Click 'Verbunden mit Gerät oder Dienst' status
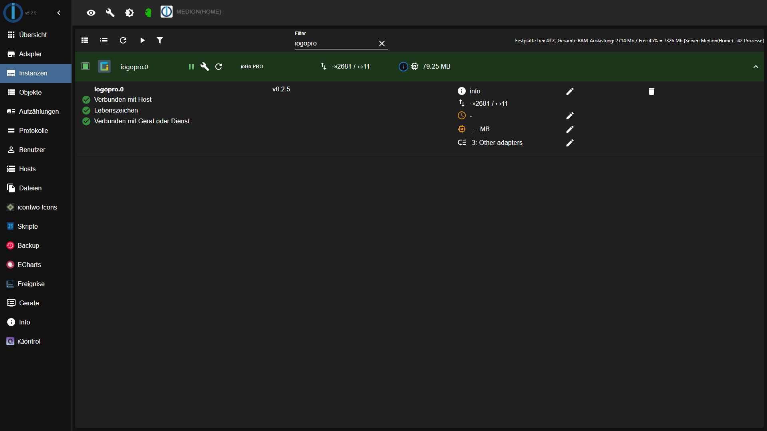This screenshot has height=431, width=767. coord(142,121)
